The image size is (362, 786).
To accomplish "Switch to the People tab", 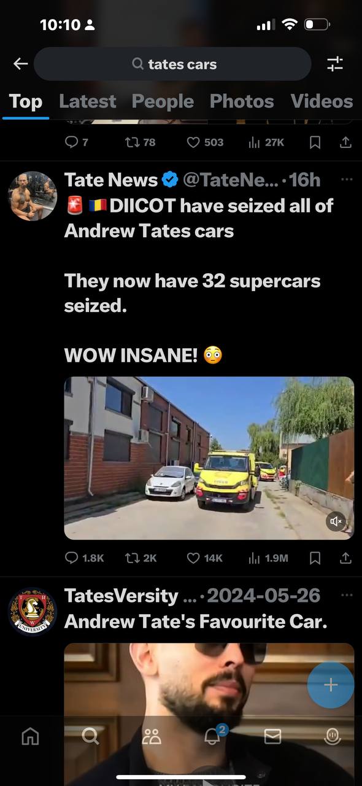I will tap(163, 101).
